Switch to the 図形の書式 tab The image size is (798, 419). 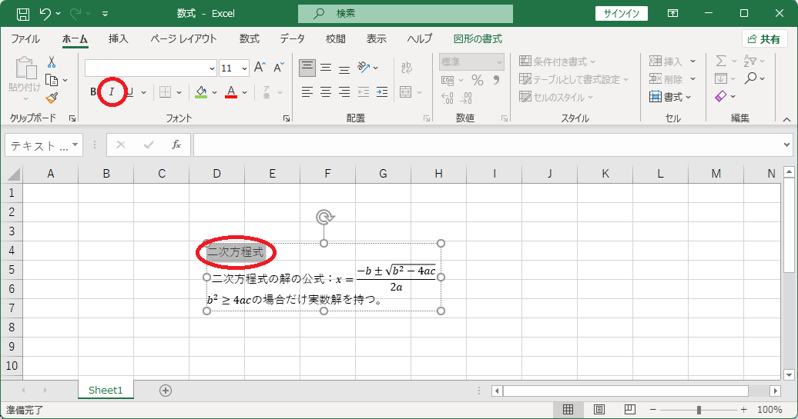tap(478, 39)
